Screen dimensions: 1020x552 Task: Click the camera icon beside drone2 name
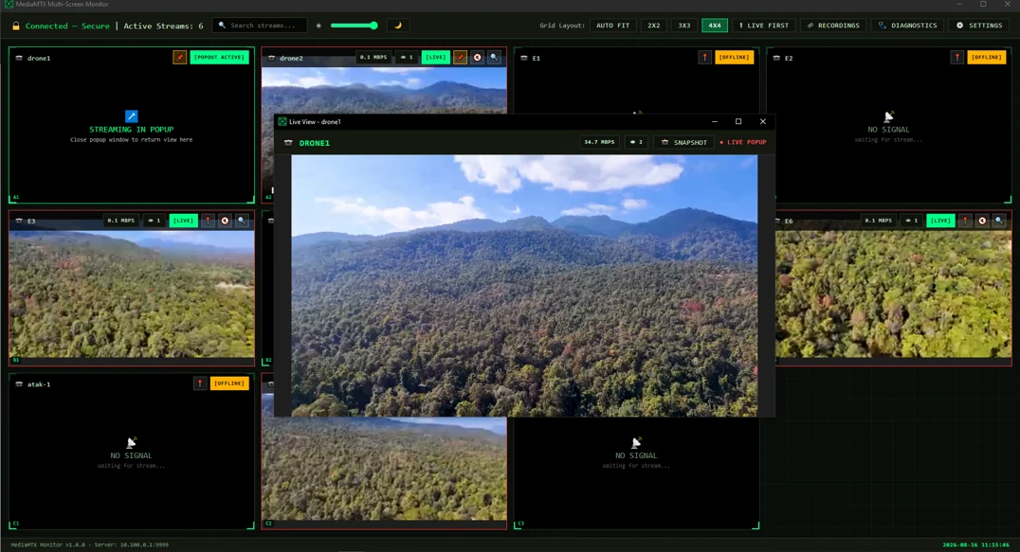coord(272,58)
